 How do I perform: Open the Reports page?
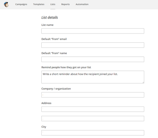point(65,4)
